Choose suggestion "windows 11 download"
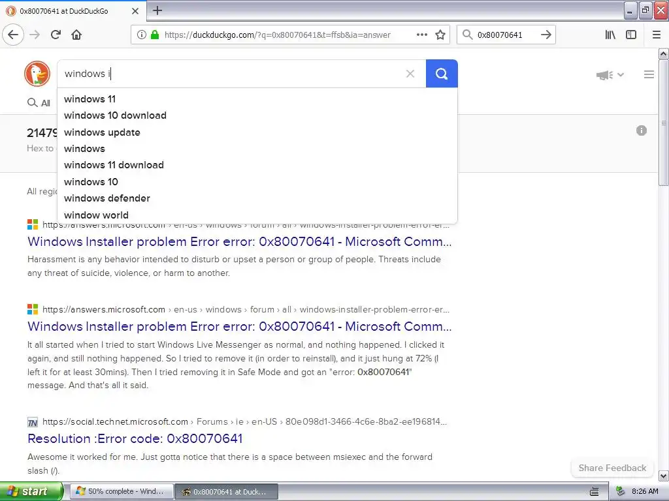Viewport: 669px width, 501px height. (x=257, y=165)
